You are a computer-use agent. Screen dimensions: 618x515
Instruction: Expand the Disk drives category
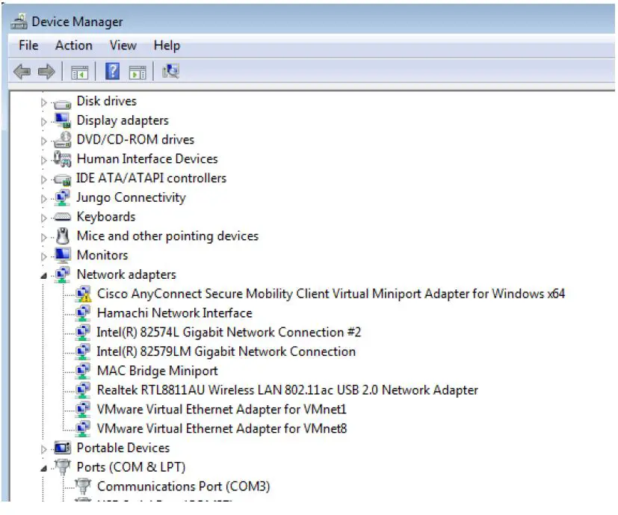pos(44,102)
